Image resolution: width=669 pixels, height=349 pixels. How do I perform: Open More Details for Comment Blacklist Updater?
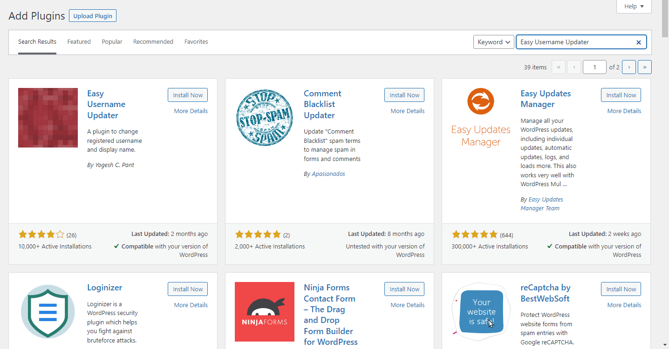tap(408, 111)
